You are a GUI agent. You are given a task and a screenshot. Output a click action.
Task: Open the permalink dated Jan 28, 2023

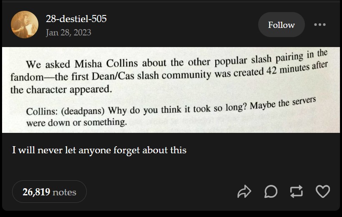[x=68, y=32]
